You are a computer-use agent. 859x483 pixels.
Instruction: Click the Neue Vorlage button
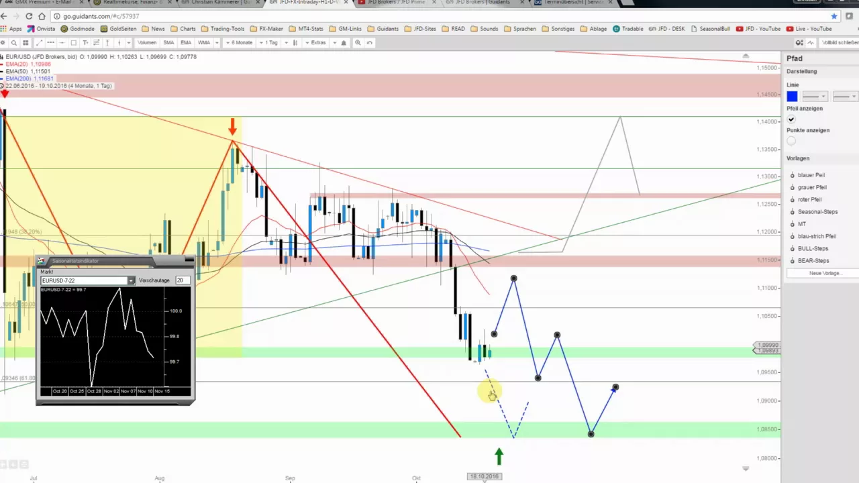[823, 273]
